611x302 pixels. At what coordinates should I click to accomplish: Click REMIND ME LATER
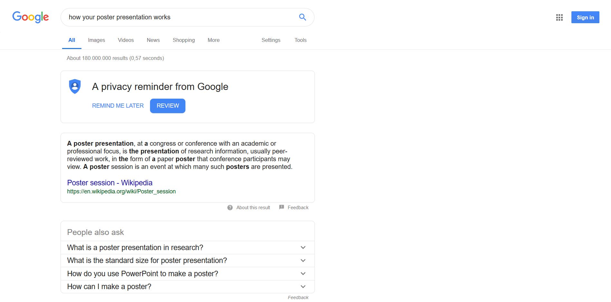(118, 106)
